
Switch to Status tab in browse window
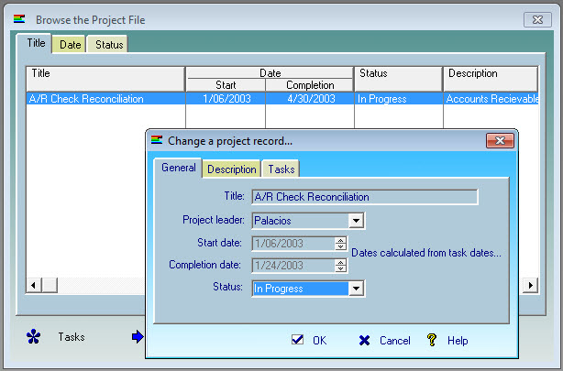pyautogui.click(x=109, y=44)
